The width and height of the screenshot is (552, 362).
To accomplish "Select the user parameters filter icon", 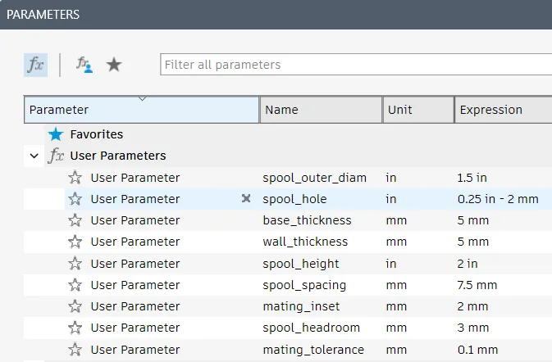I will (84, 65).
